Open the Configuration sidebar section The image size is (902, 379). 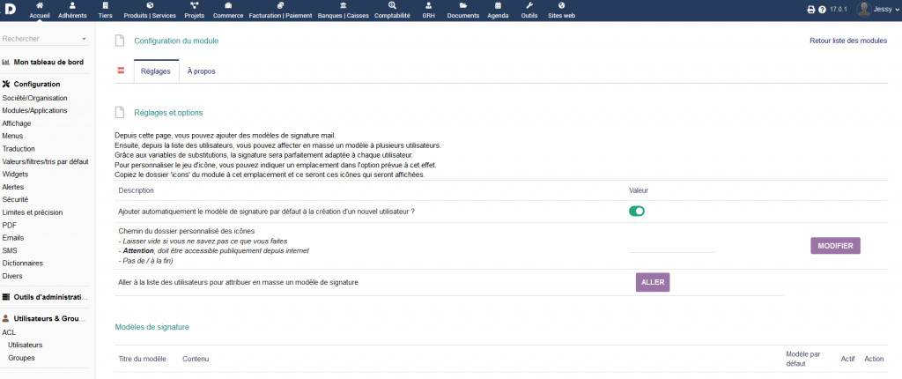point(37,84)
